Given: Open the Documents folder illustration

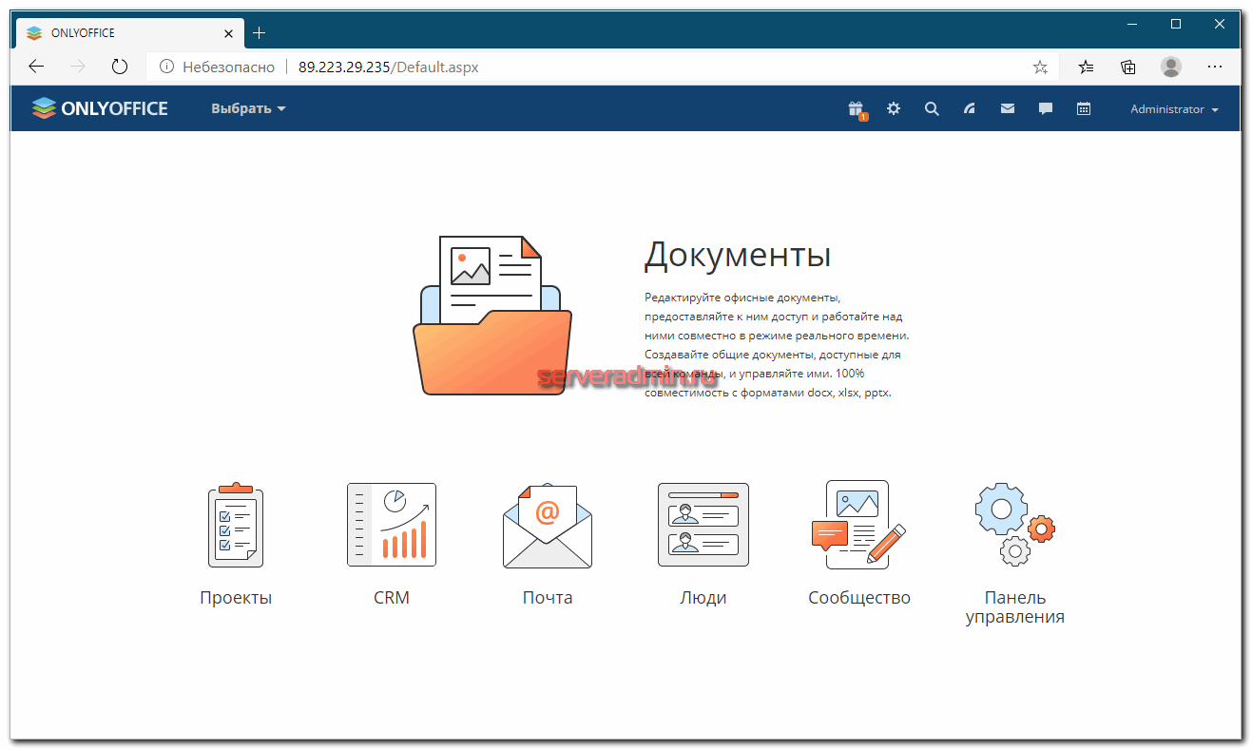Looking at the screenshot, I should point(492,316).
